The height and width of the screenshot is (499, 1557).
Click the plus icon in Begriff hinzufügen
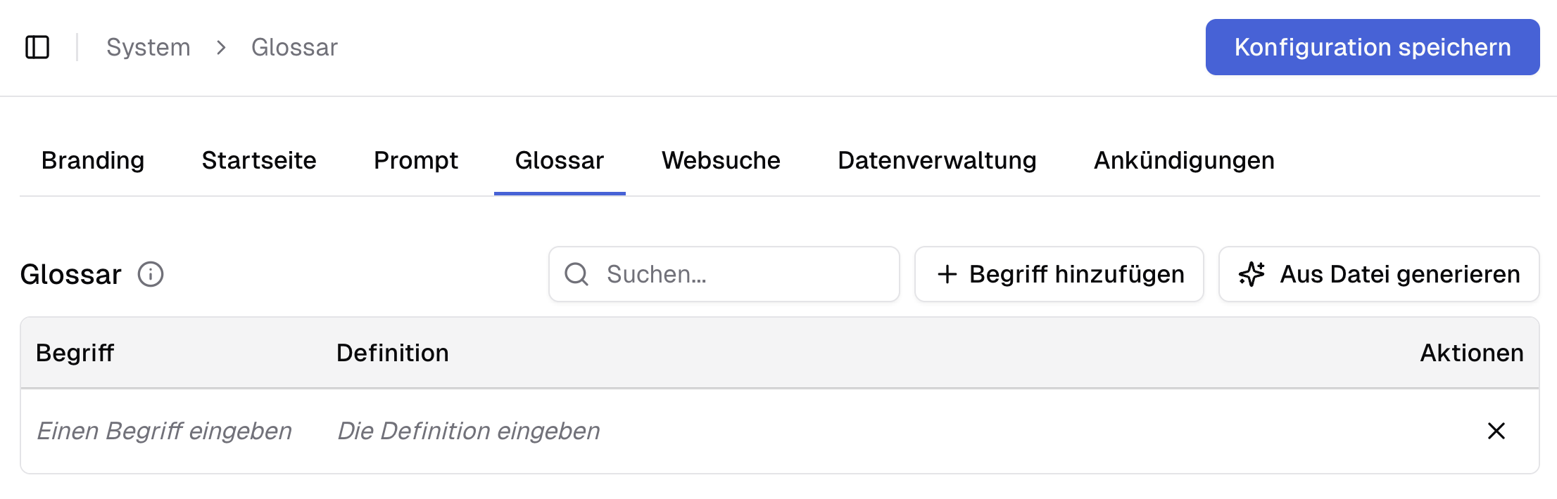[x=948, y=274]
